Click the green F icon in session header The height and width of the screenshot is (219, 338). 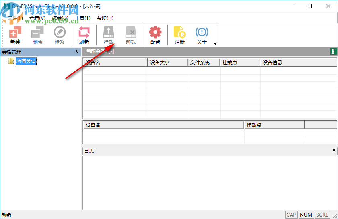point(333,51)
